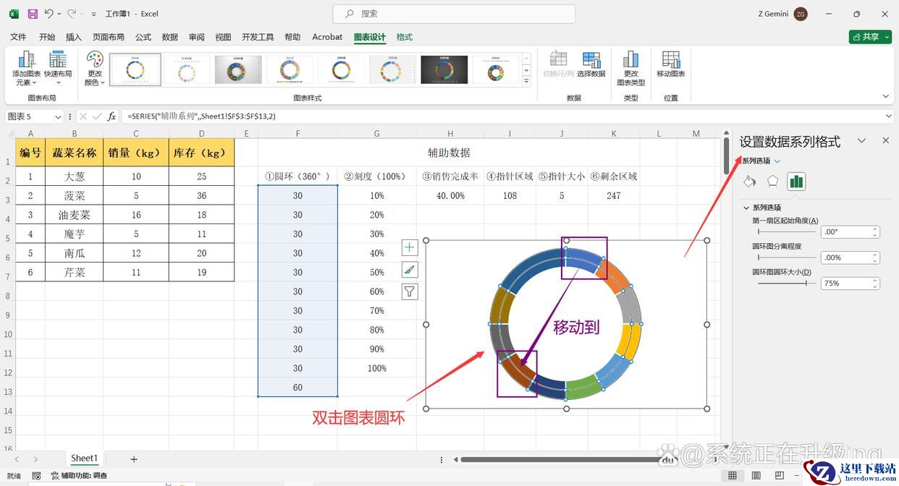Select the dark background chart style thumbnail
Image resolution: width=899 pixels, height=486 pixels.
(444, 70)
